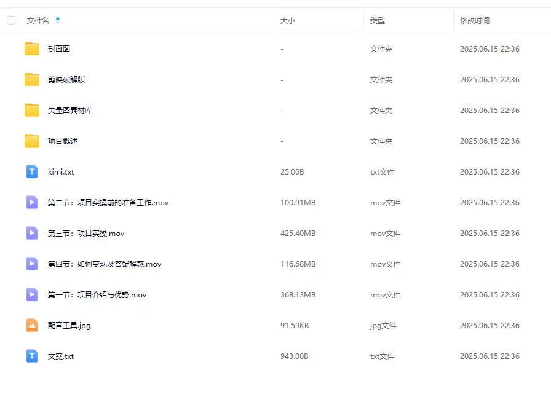Open the 矢量图素材库 folder name link

[x=70, y=110]
